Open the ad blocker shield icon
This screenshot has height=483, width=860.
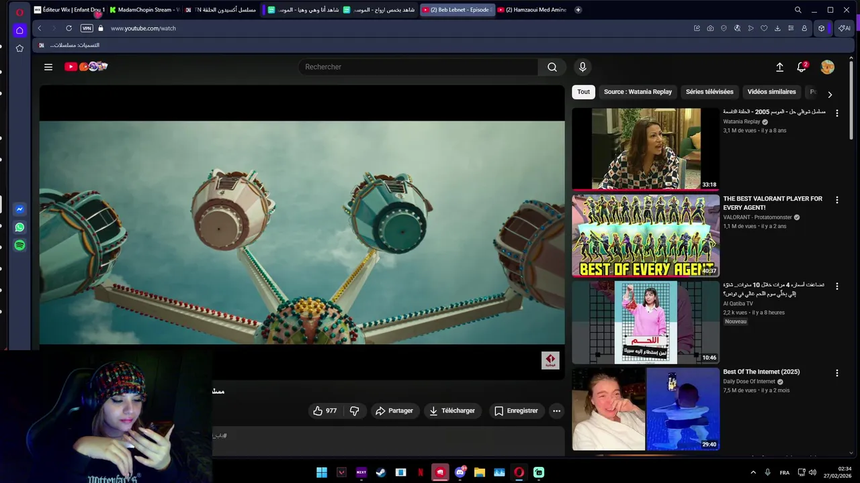click(724, 28)
